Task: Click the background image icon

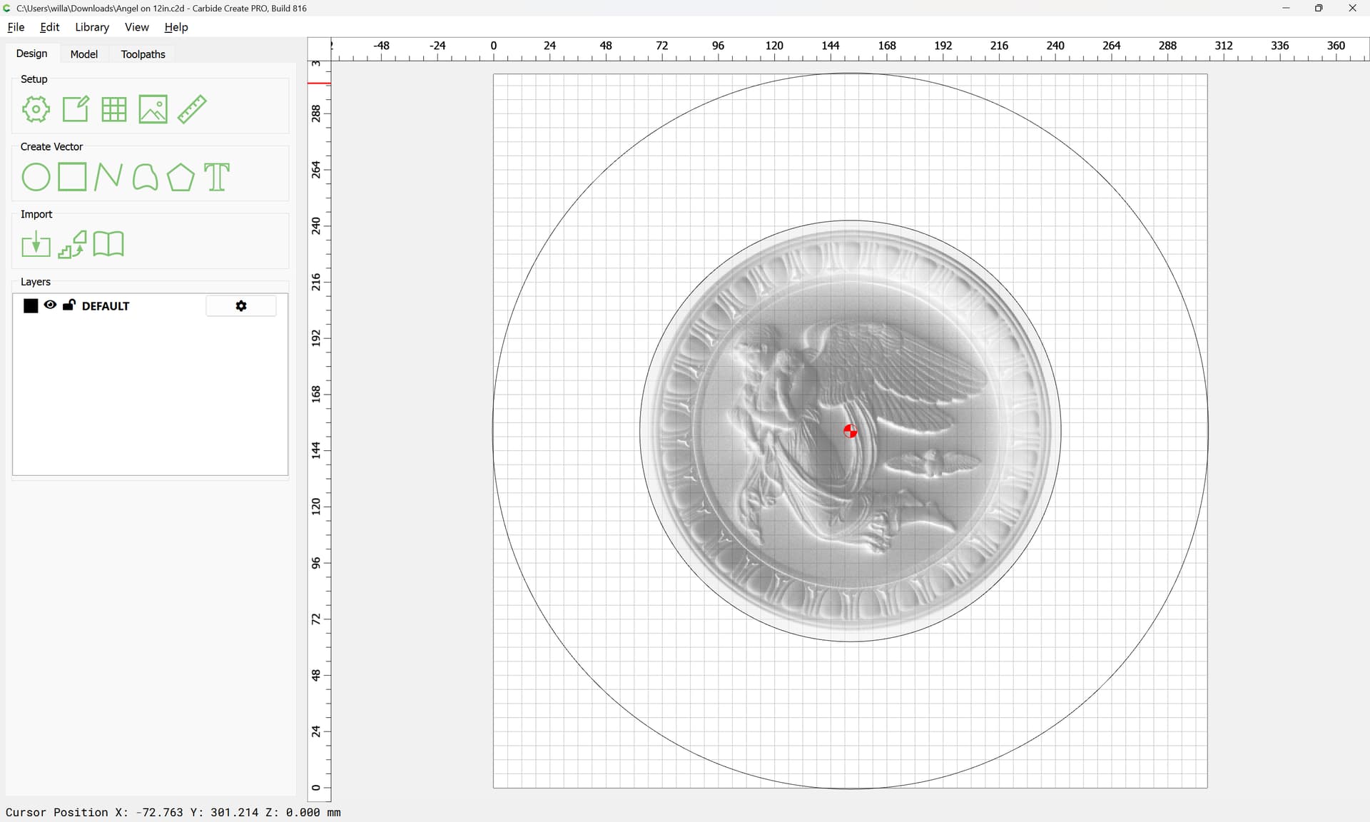Action: 153,109
